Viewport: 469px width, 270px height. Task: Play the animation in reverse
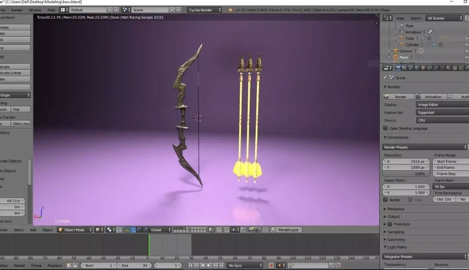pos(202,265)
